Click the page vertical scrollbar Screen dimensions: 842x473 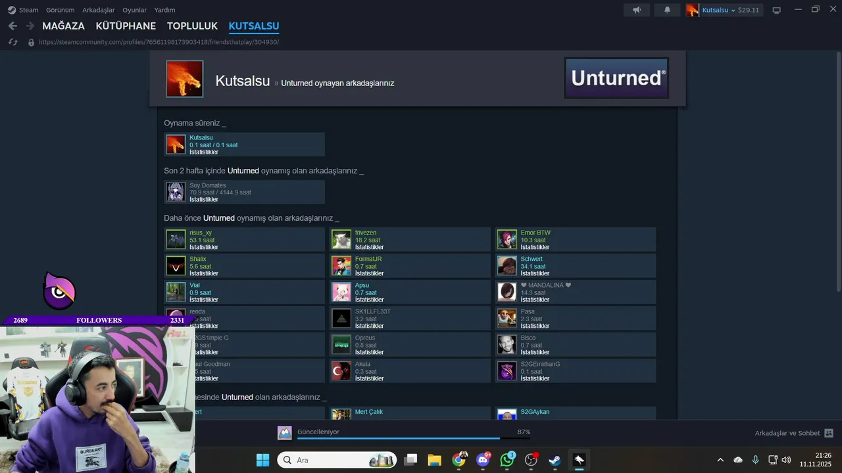(x=837, y=172)
